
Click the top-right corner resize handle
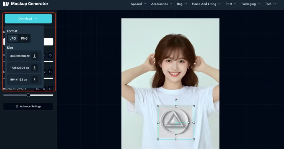[x=194, y=106]
